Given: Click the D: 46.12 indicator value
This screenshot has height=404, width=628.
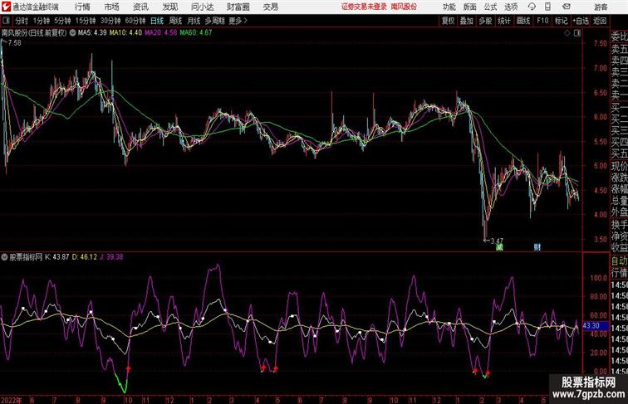Looking at the screenshot, I should (85, 257).
